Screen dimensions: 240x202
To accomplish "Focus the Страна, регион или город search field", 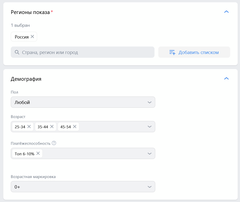I will tap(83, 52).
